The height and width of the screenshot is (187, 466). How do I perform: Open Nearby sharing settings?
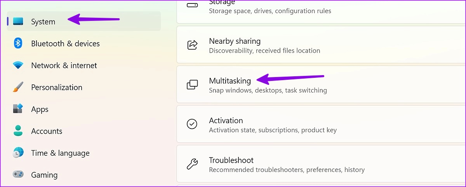(x=321, y=45)
